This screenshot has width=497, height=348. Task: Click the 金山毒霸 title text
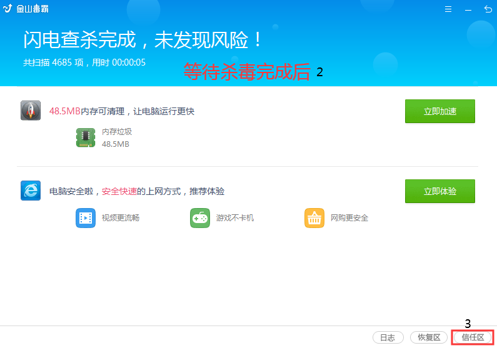[33, 9]
